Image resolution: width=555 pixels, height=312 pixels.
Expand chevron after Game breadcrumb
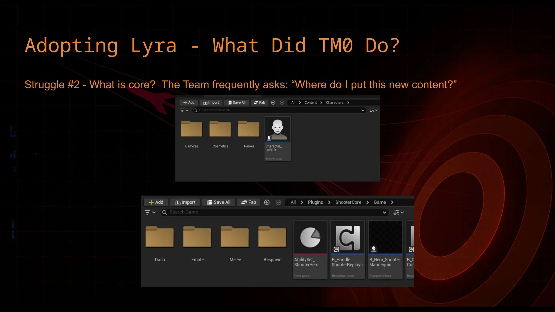point(392,202)
